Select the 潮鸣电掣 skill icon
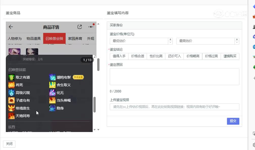This screenshot has width=255, height=150. click(52, 77)
